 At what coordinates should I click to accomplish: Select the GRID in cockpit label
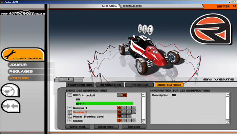point(84,95)
